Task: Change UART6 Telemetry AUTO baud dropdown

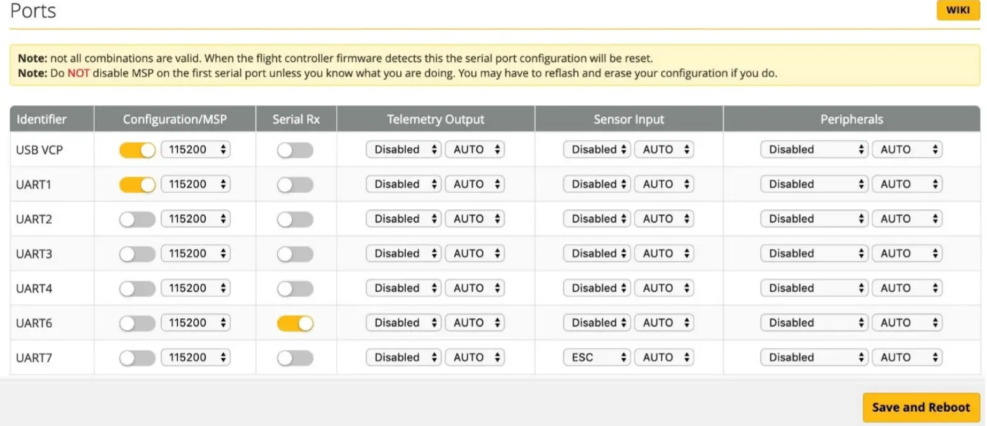Action: pyautogui.click(x=475, y=323)
